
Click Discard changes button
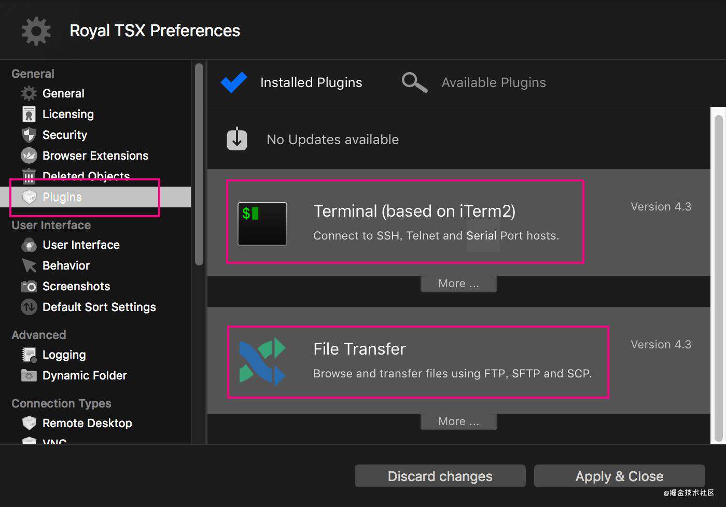pos(440,476)
